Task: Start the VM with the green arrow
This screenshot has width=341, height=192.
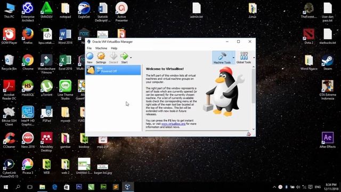Action: [x=124, y=58]
